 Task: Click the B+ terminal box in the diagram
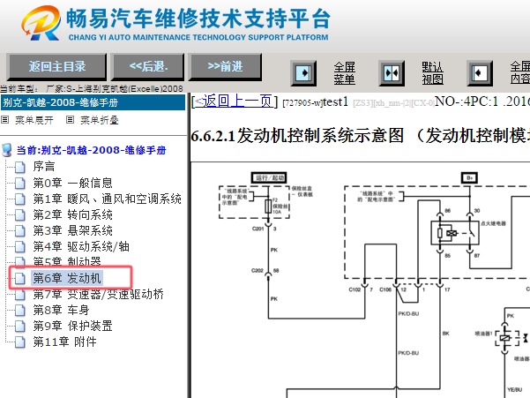(x=469, y=177)
